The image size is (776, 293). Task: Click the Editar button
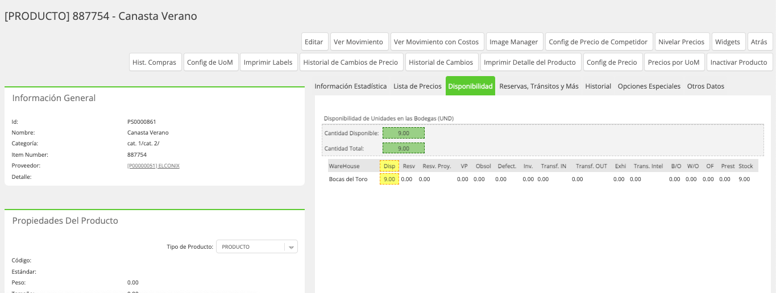pos(314,41)
